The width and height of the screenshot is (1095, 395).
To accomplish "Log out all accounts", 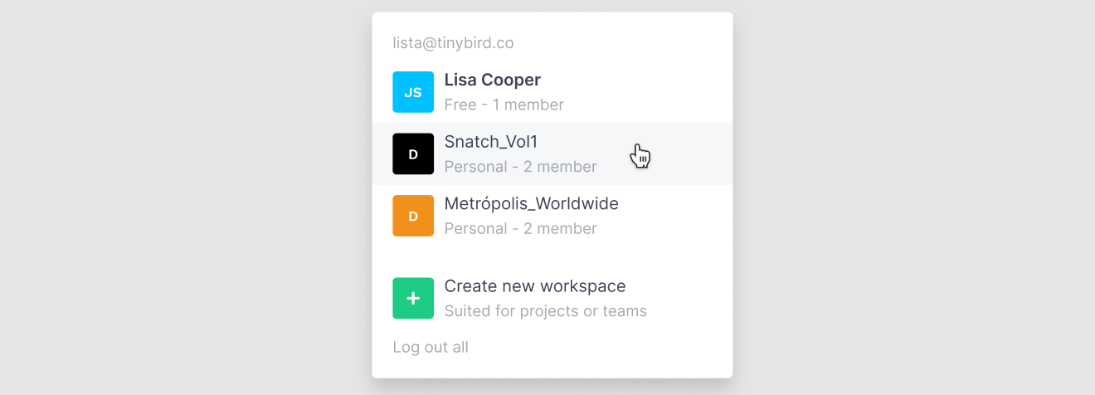I will coord(430,347).
